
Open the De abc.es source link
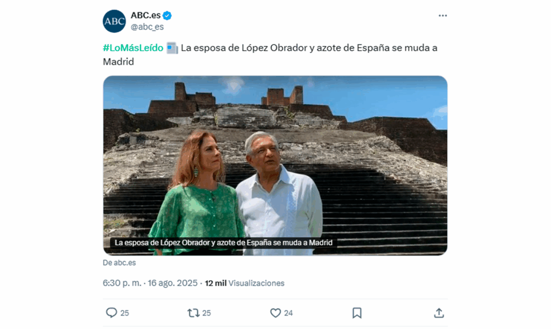pos(119,263)
